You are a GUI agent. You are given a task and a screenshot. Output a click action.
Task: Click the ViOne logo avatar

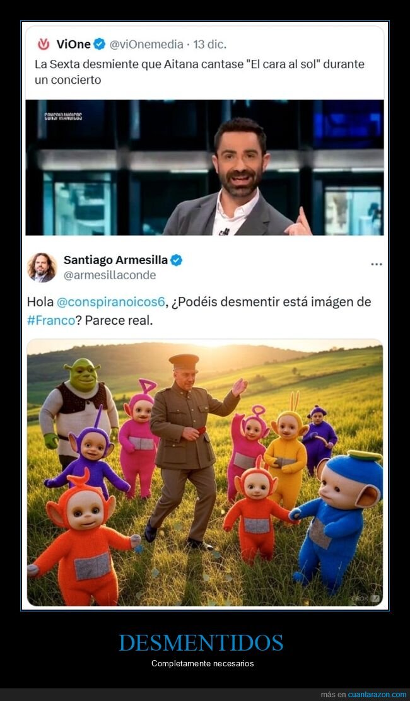click(x=44, y=44)
